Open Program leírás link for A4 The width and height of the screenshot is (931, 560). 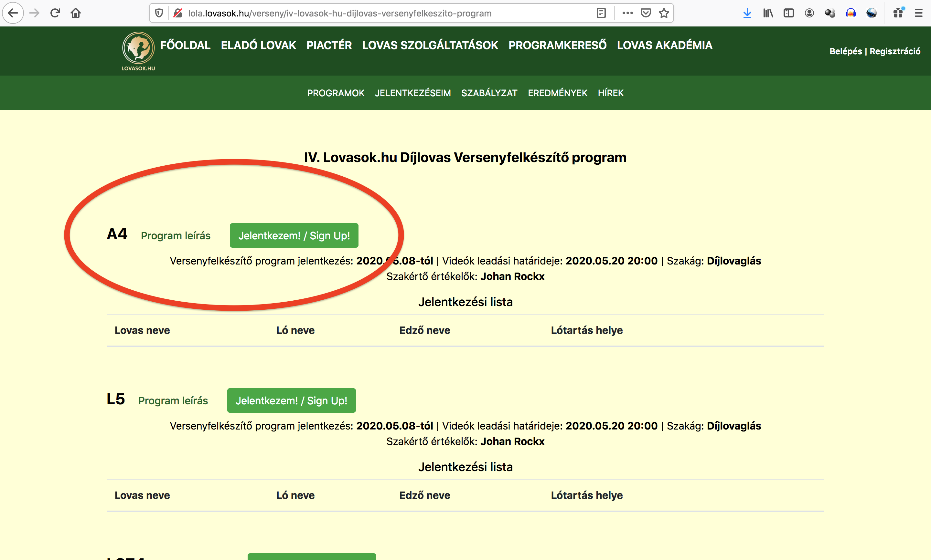(x=176, y=235)
